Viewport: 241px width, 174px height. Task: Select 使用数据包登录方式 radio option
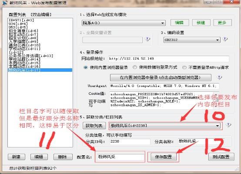135,67
